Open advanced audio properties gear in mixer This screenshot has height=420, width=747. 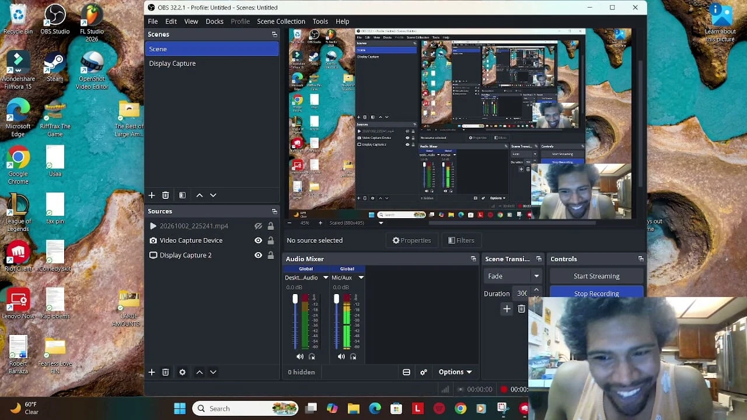[424, 372]
